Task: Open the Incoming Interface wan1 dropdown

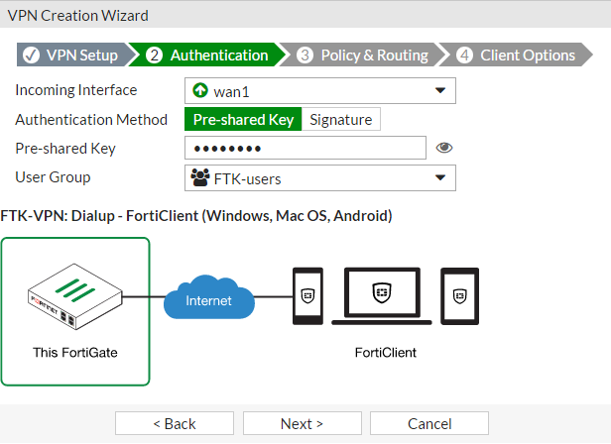Action: coord(320,91)
